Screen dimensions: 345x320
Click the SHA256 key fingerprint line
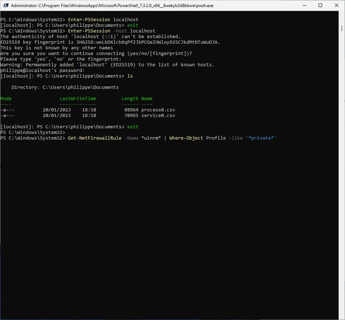pos(110,42)
